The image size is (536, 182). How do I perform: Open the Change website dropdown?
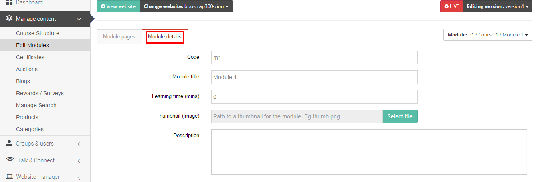(x=186, y=6)
